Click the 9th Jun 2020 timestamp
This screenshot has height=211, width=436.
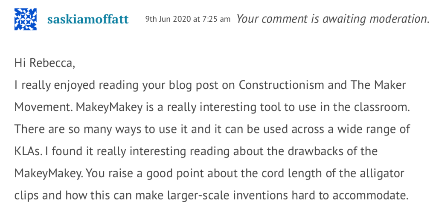pyautogui.click(x=188, y=19)
